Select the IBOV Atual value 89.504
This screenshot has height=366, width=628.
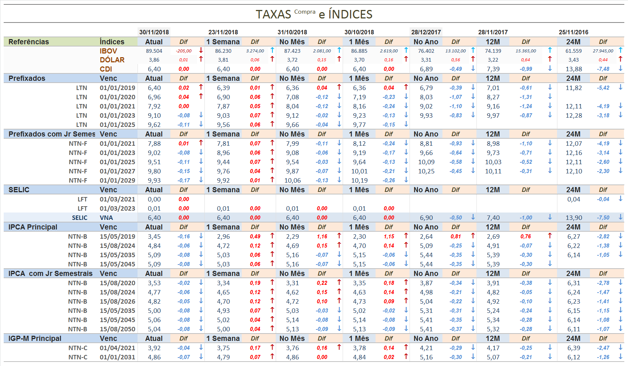click(154, 51)
